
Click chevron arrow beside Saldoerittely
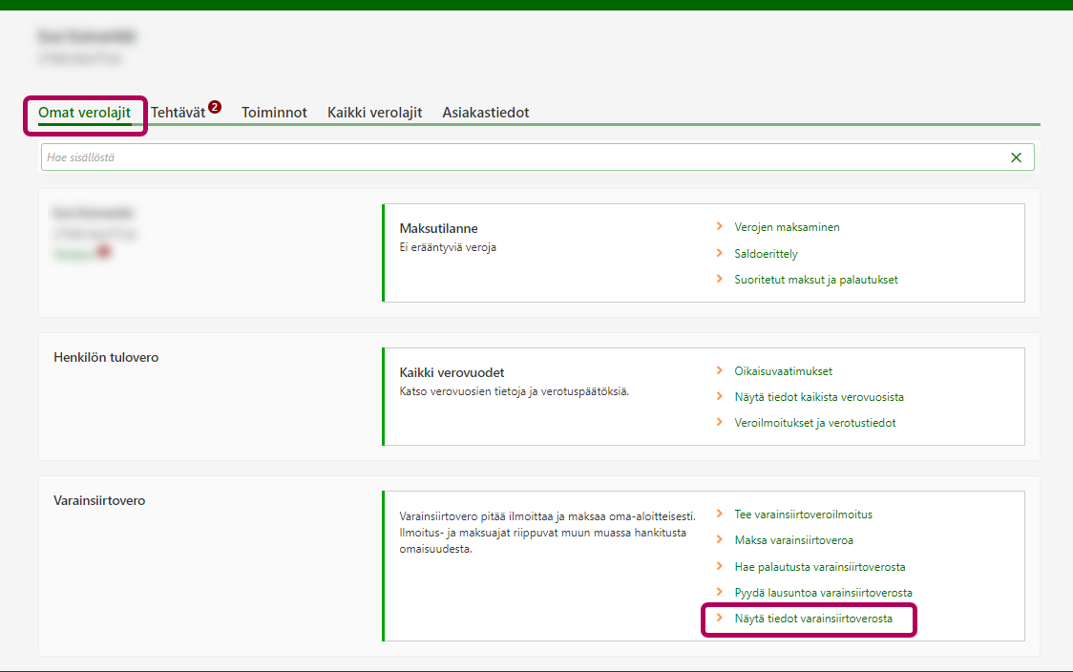(x=719, y=254)
